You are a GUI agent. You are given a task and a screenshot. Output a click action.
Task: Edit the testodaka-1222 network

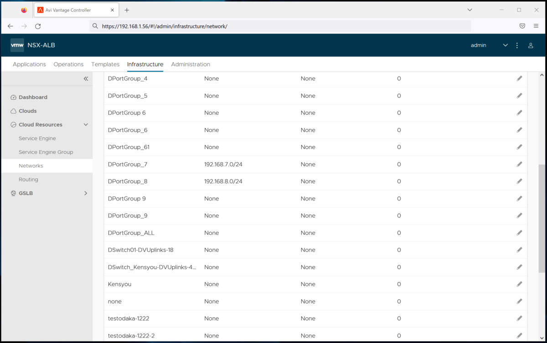[519, 318]
